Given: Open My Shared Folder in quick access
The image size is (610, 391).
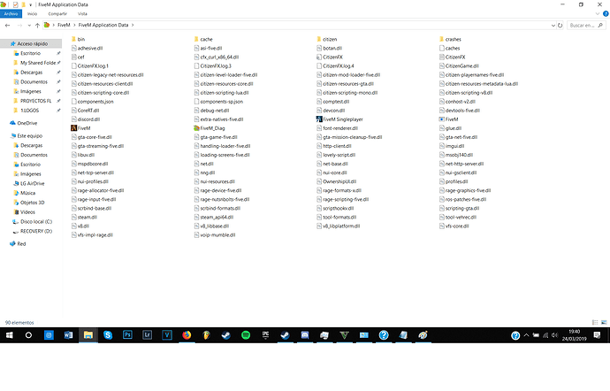Looking at the screenshot, I should click(36, 63).
